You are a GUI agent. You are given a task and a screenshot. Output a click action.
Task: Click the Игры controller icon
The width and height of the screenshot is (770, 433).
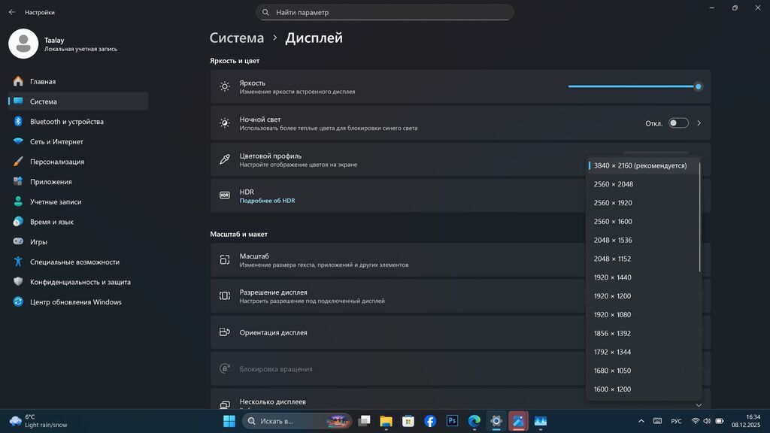click(18, 241)
